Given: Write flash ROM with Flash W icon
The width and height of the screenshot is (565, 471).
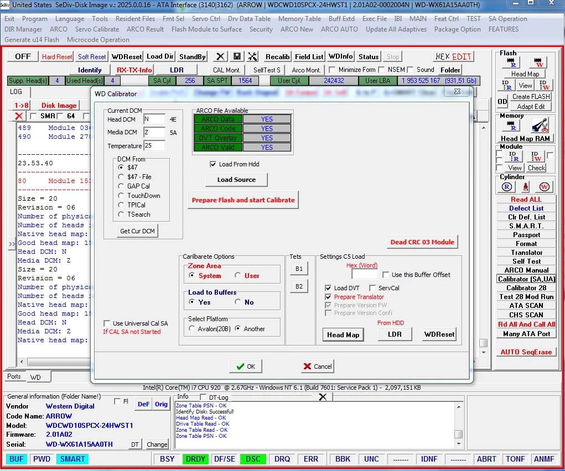Looking at the screenshot, I should tap(538, 62).
